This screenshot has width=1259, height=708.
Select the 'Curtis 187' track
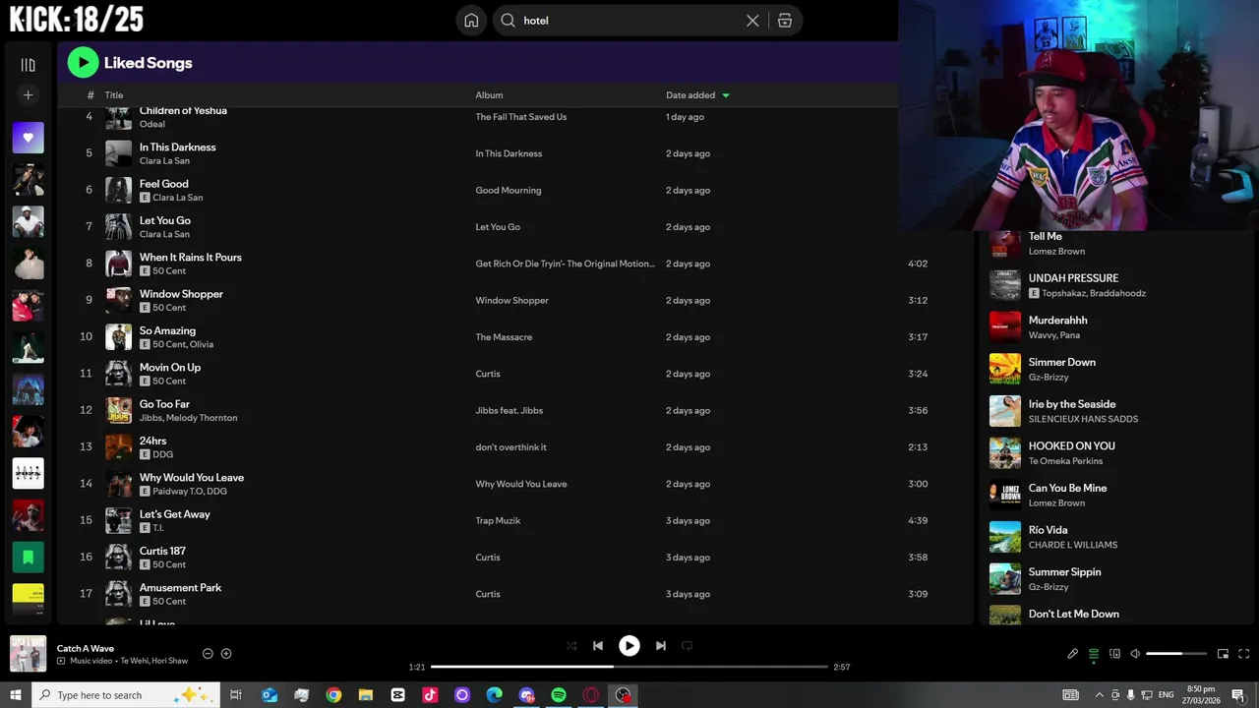[162, 552]
